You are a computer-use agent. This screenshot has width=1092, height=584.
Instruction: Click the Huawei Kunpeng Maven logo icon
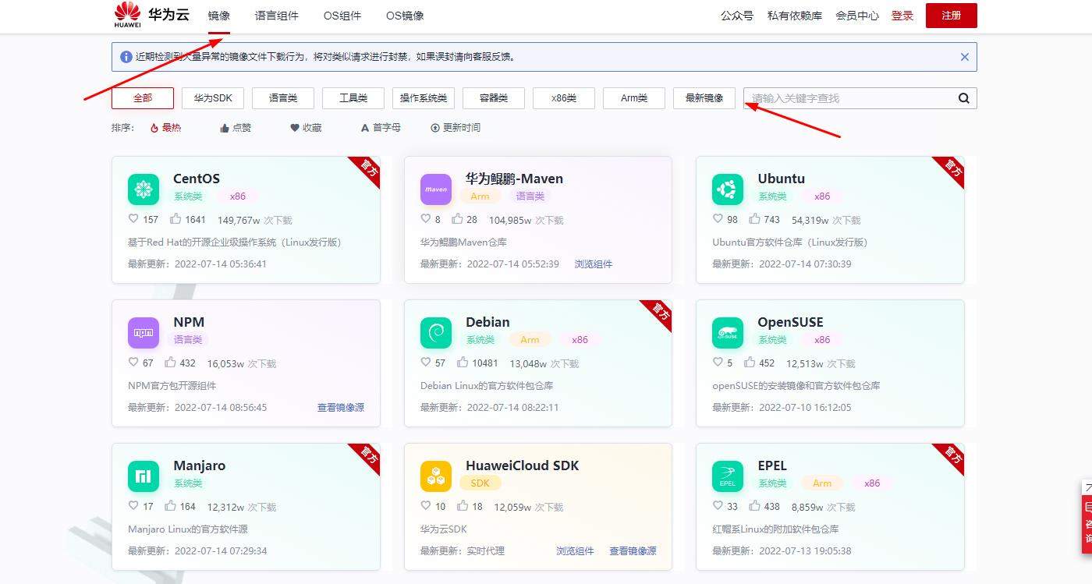pos(436,189)
